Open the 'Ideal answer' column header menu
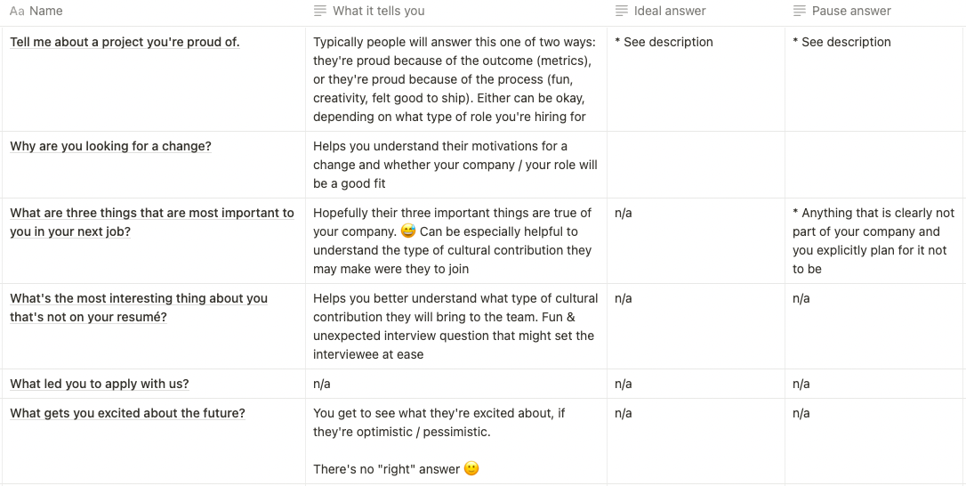 click(669, 12)
